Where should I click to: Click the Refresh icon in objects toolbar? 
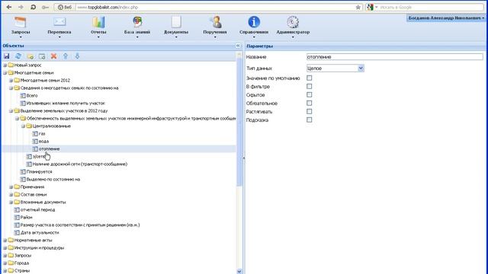pyautogui.click(x=18, y=56)
